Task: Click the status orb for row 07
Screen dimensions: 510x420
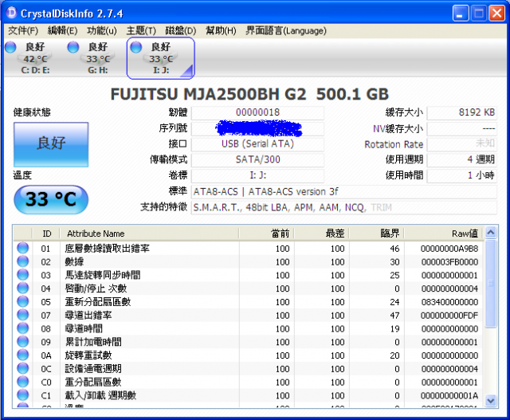Action: (23, 315)
